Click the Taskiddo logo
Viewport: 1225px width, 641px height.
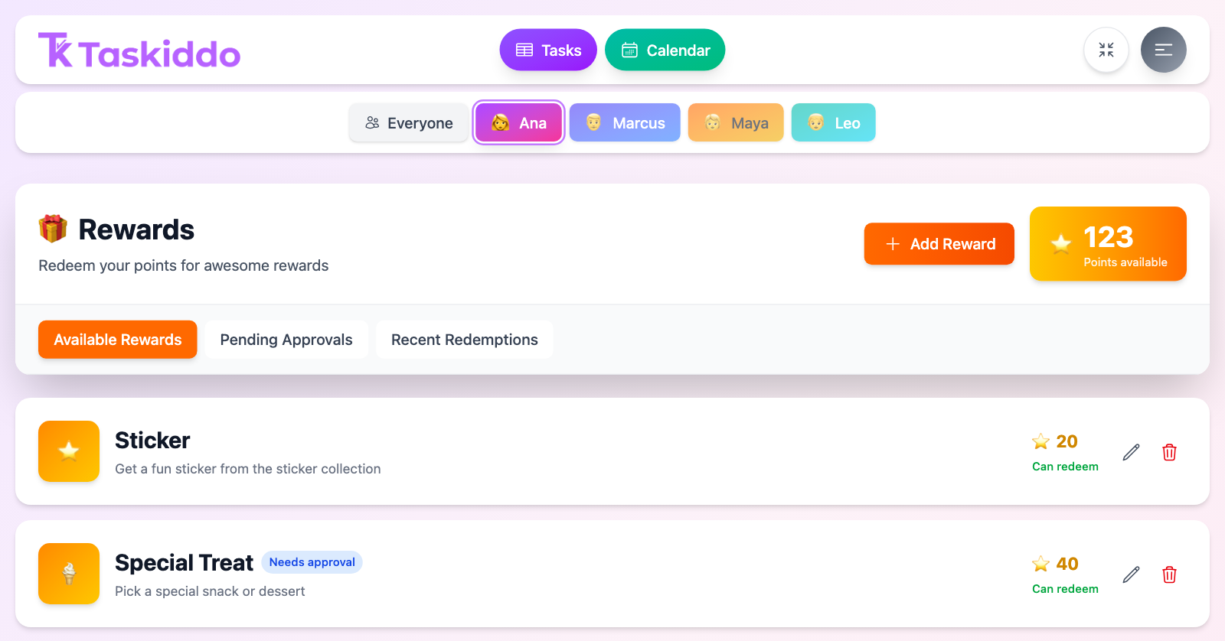(x=139, y=50)
